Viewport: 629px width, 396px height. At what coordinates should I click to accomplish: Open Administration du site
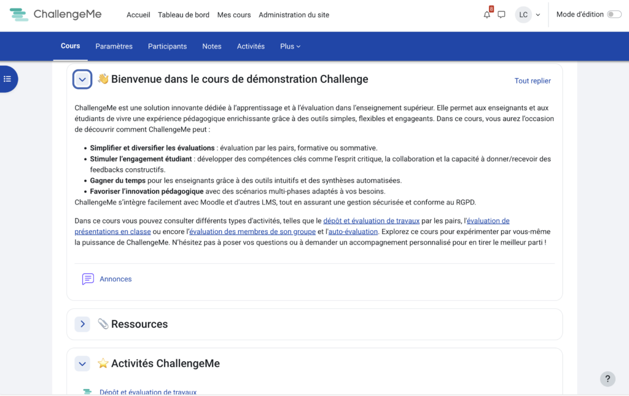pyautogui.click(x=294, y=15)
